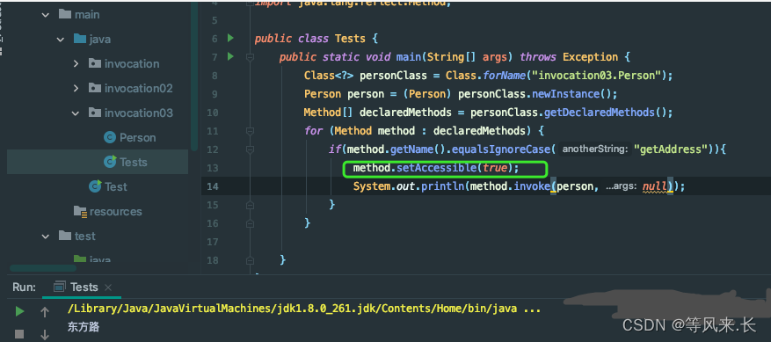Click the Tests class icon in tree
Image resolution: width=771 pixels, height=342 pixels.
(110, 162)
